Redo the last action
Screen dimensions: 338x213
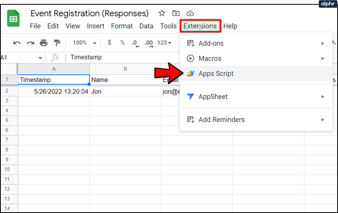tap(31, 43)
